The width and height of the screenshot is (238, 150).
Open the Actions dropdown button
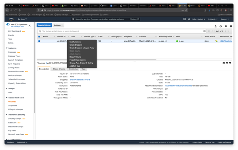[x=58, y=25]
